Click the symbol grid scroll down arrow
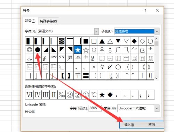 tap(156, 78)
